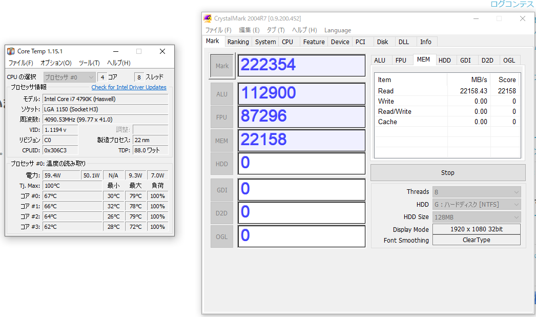This screenshot has width=536, height=317.
Task: Select the OGL results sub-tab
Action: (x=509, y=60)
